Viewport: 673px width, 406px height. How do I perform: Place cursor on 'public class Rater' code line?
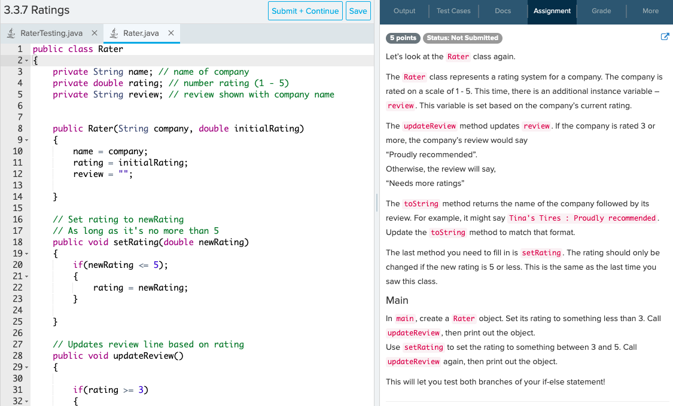click(x=78, y=49)
